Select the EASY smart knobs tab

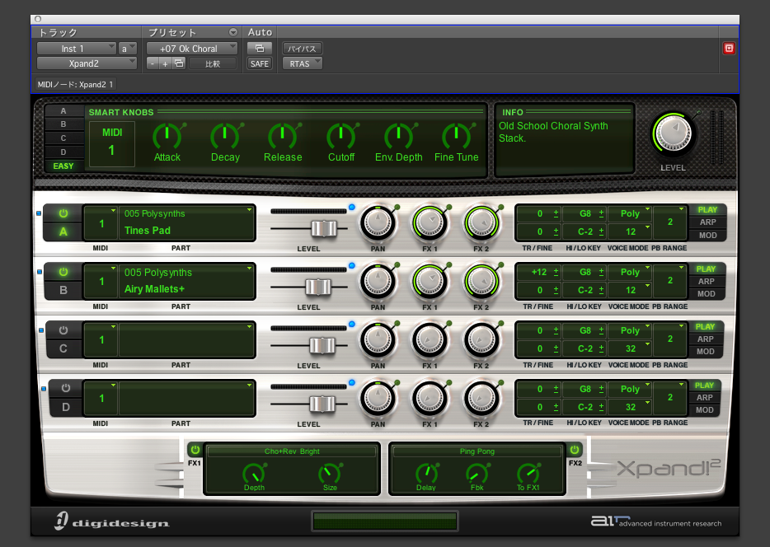(x=63, y=166)
